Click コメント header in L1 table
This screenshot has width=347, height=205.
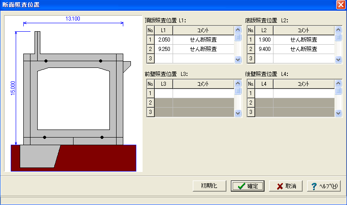point(204,30)
